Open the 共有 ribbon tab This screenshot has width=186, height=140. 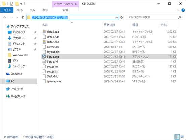click(x=33, y=10)
